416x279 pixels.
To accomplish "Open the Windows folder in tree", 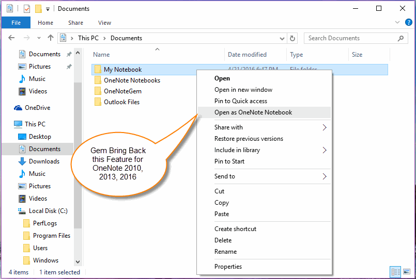I will click(x=41, y=260).
